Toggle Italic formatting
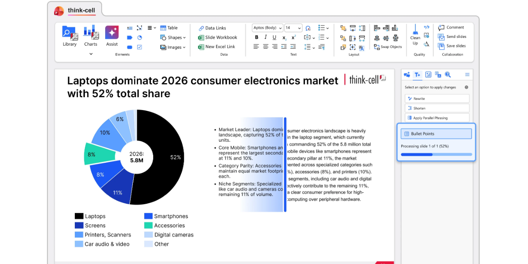 (265, 37)
